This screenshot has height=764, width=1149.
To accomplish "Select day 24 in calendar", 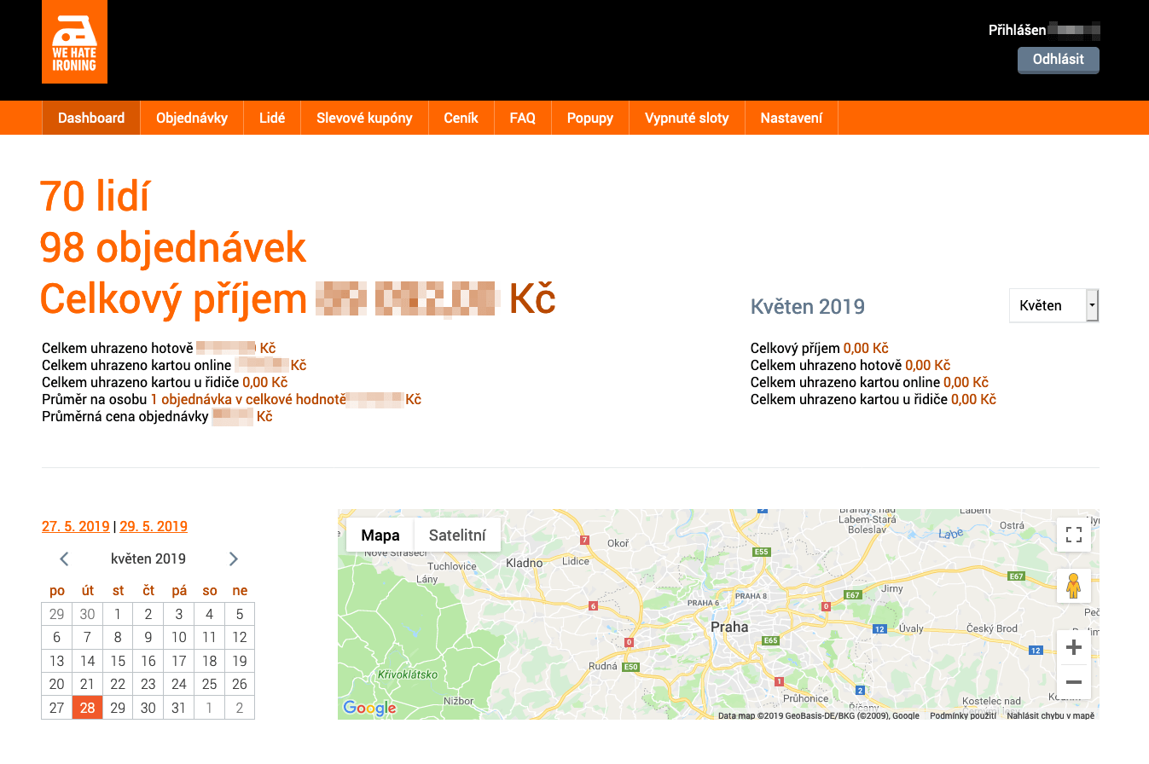I will pyautogui.click(x=178, y=684).
